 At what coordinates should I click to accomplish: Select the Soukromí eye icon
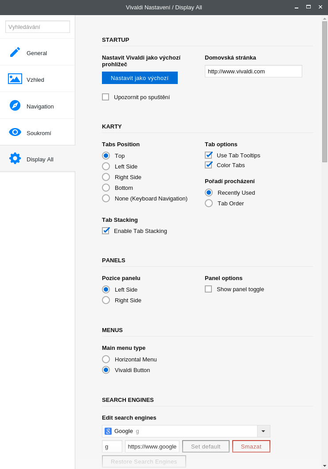(15, 132)
